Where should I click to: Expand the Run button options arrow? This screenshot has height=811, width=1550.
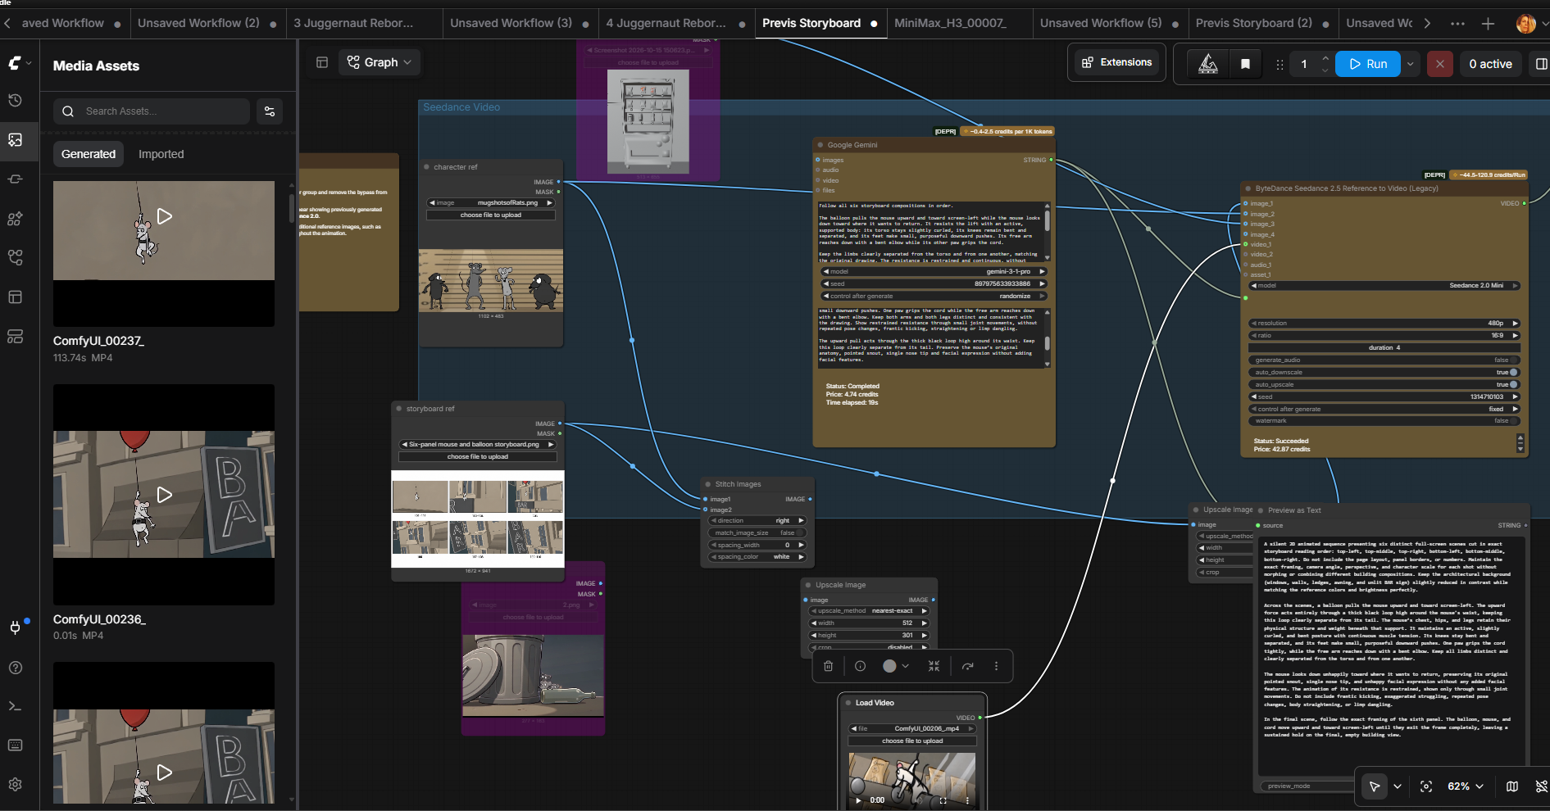pos(1410,64)
